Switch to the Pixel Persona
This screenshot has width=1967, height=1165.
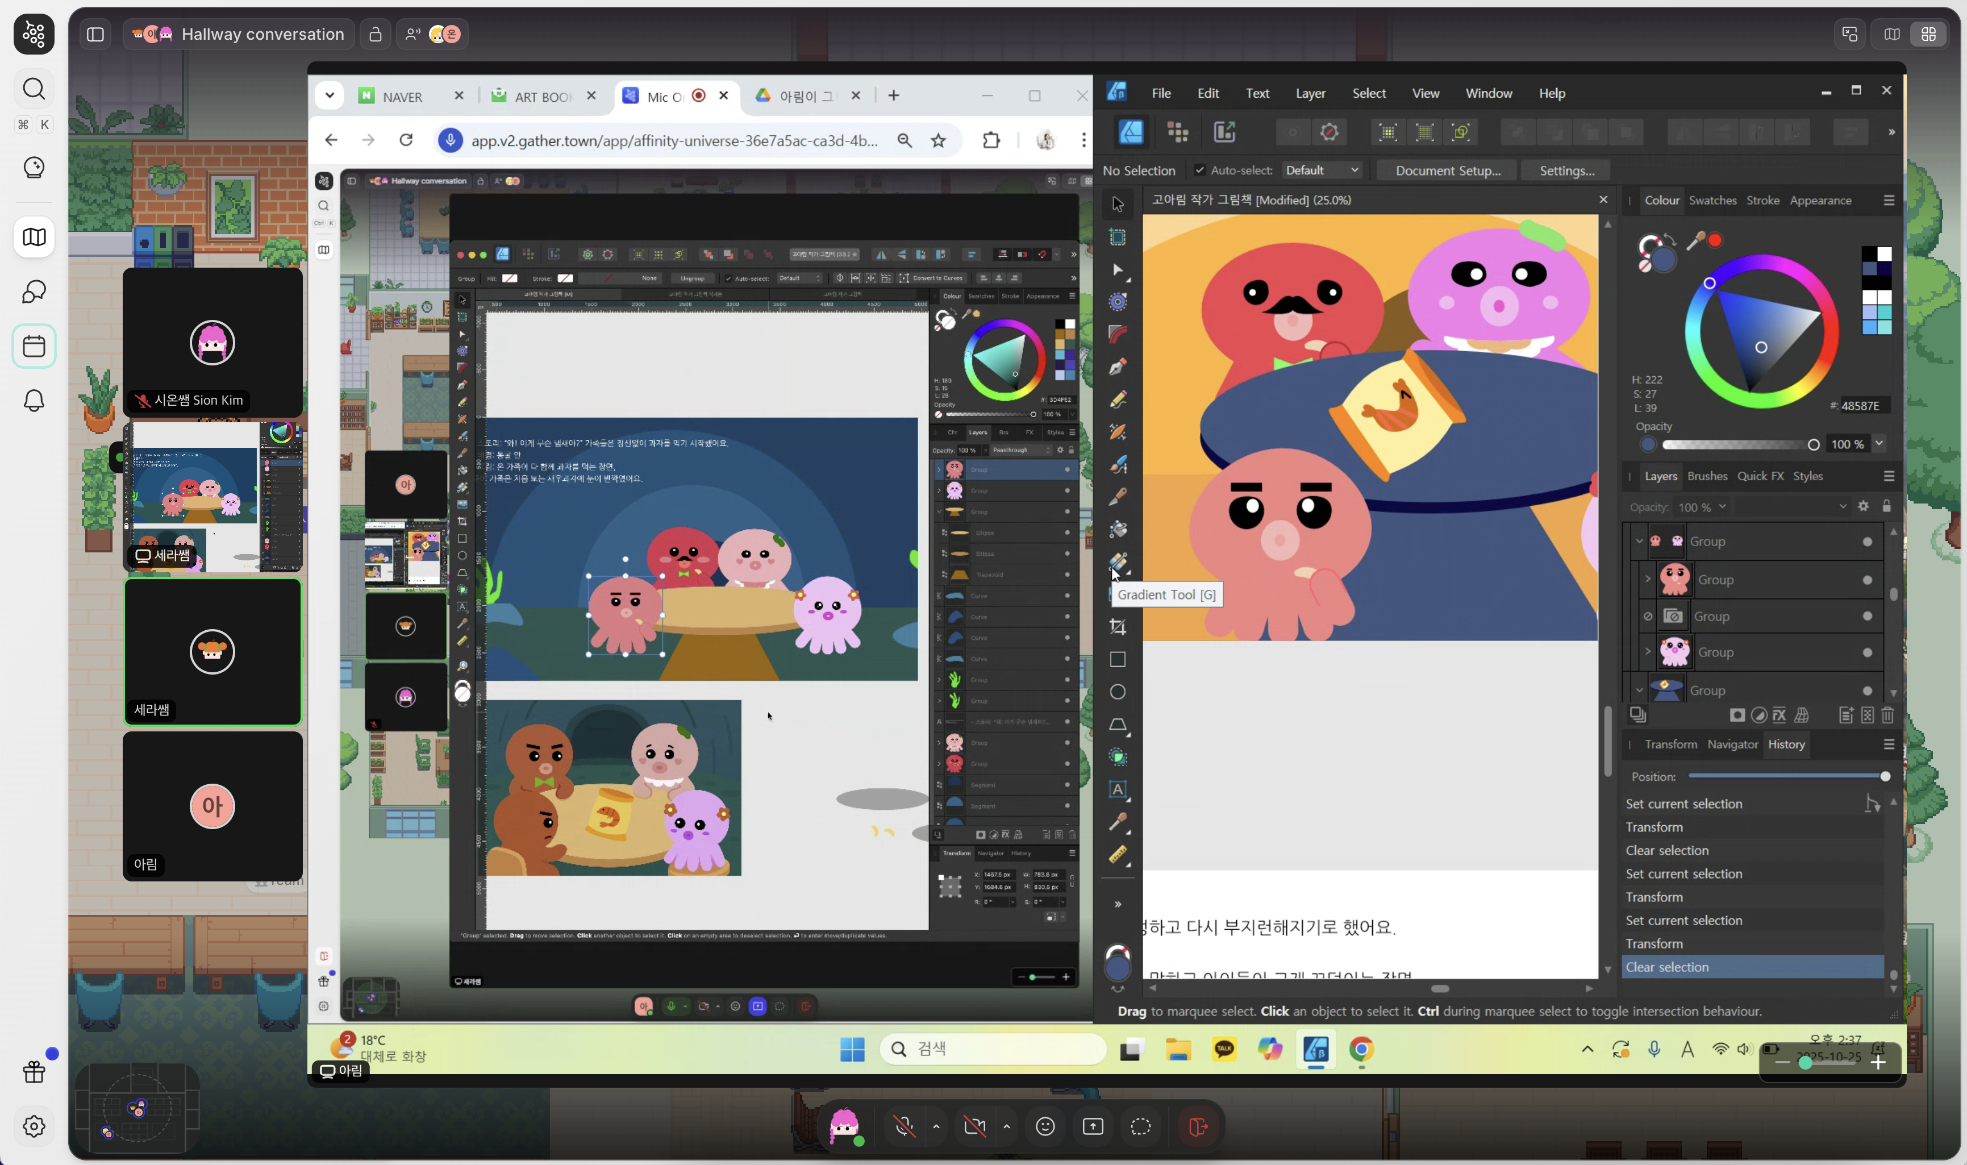[x=1177, y=132]
